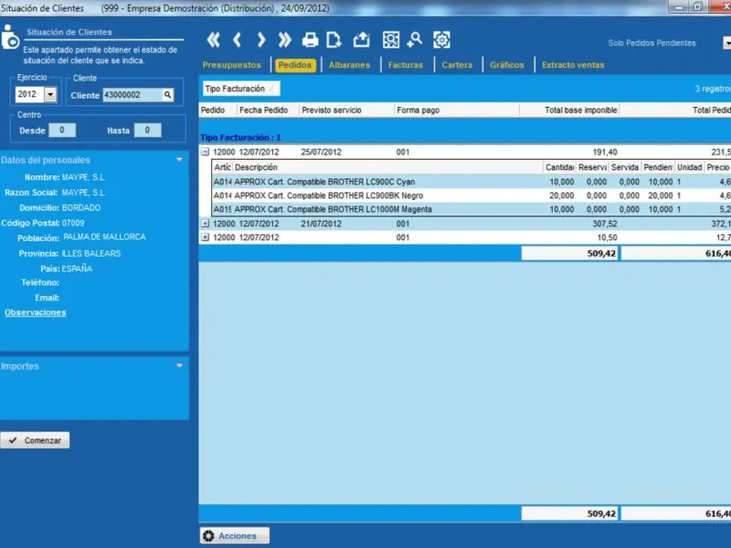731x548 pixels.
Task: Switch to the Albaranes tab
Action: [349, 65]
